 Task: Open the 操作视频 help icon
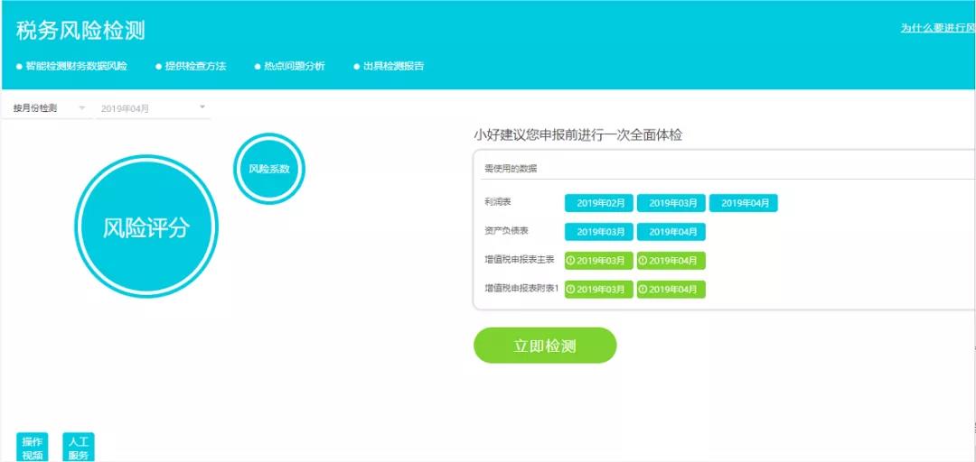33,448
